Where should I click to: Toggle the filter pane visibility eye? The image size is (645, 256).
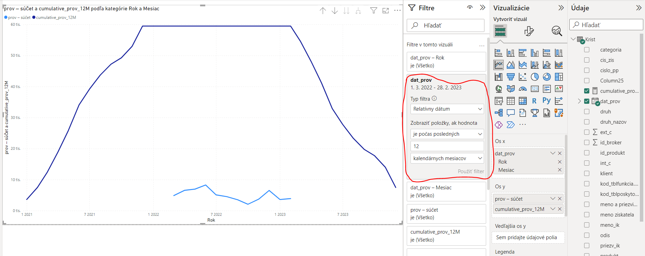click(x=470, y=8)
